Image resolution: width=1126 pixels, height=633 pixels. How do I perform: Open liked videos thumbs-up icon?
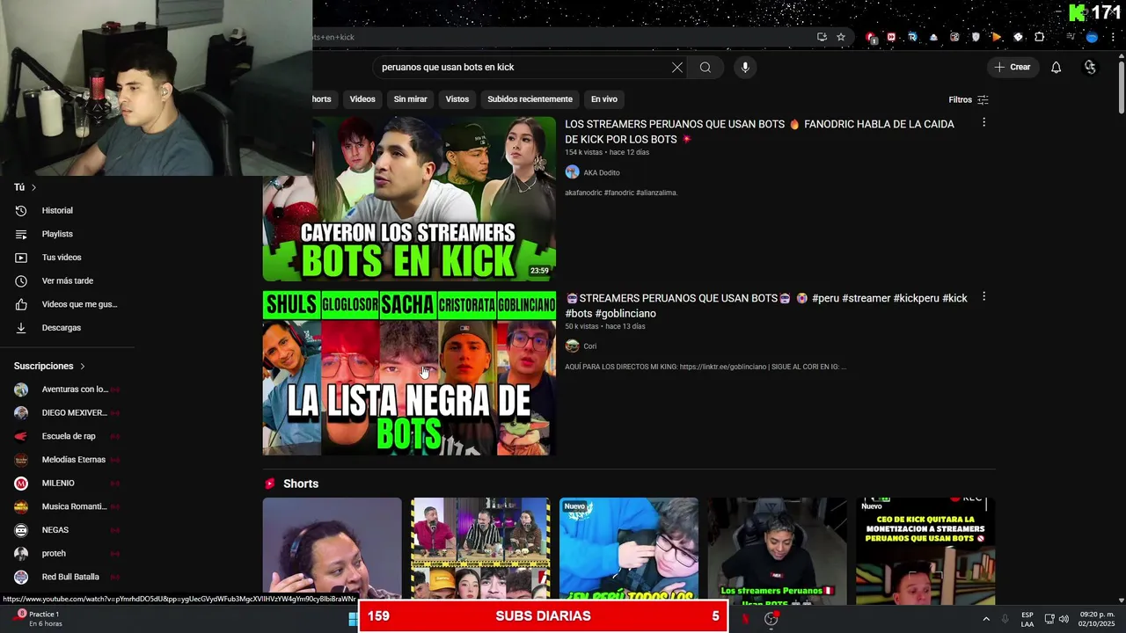pyautogui.click(x=21, y=304)
